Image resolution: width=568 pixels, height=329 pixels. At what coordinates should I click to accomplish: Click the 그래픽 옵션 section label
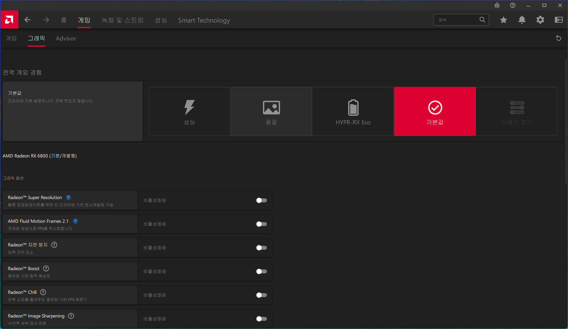coord(13,178)
